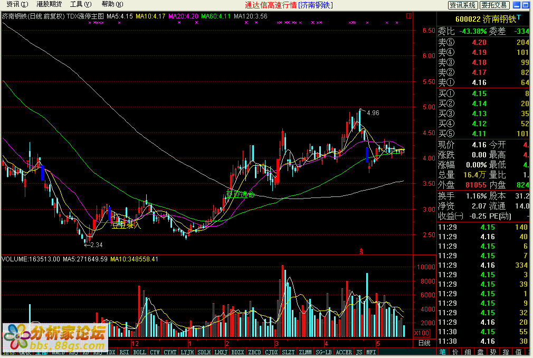Click the 卖① price 4.16

pyautogui.click(x=479, y=82)
